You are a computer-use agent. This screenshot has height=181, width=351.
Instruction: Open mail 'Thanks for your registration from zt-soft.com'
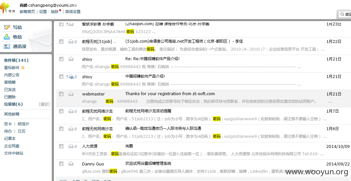coord(170,94)
